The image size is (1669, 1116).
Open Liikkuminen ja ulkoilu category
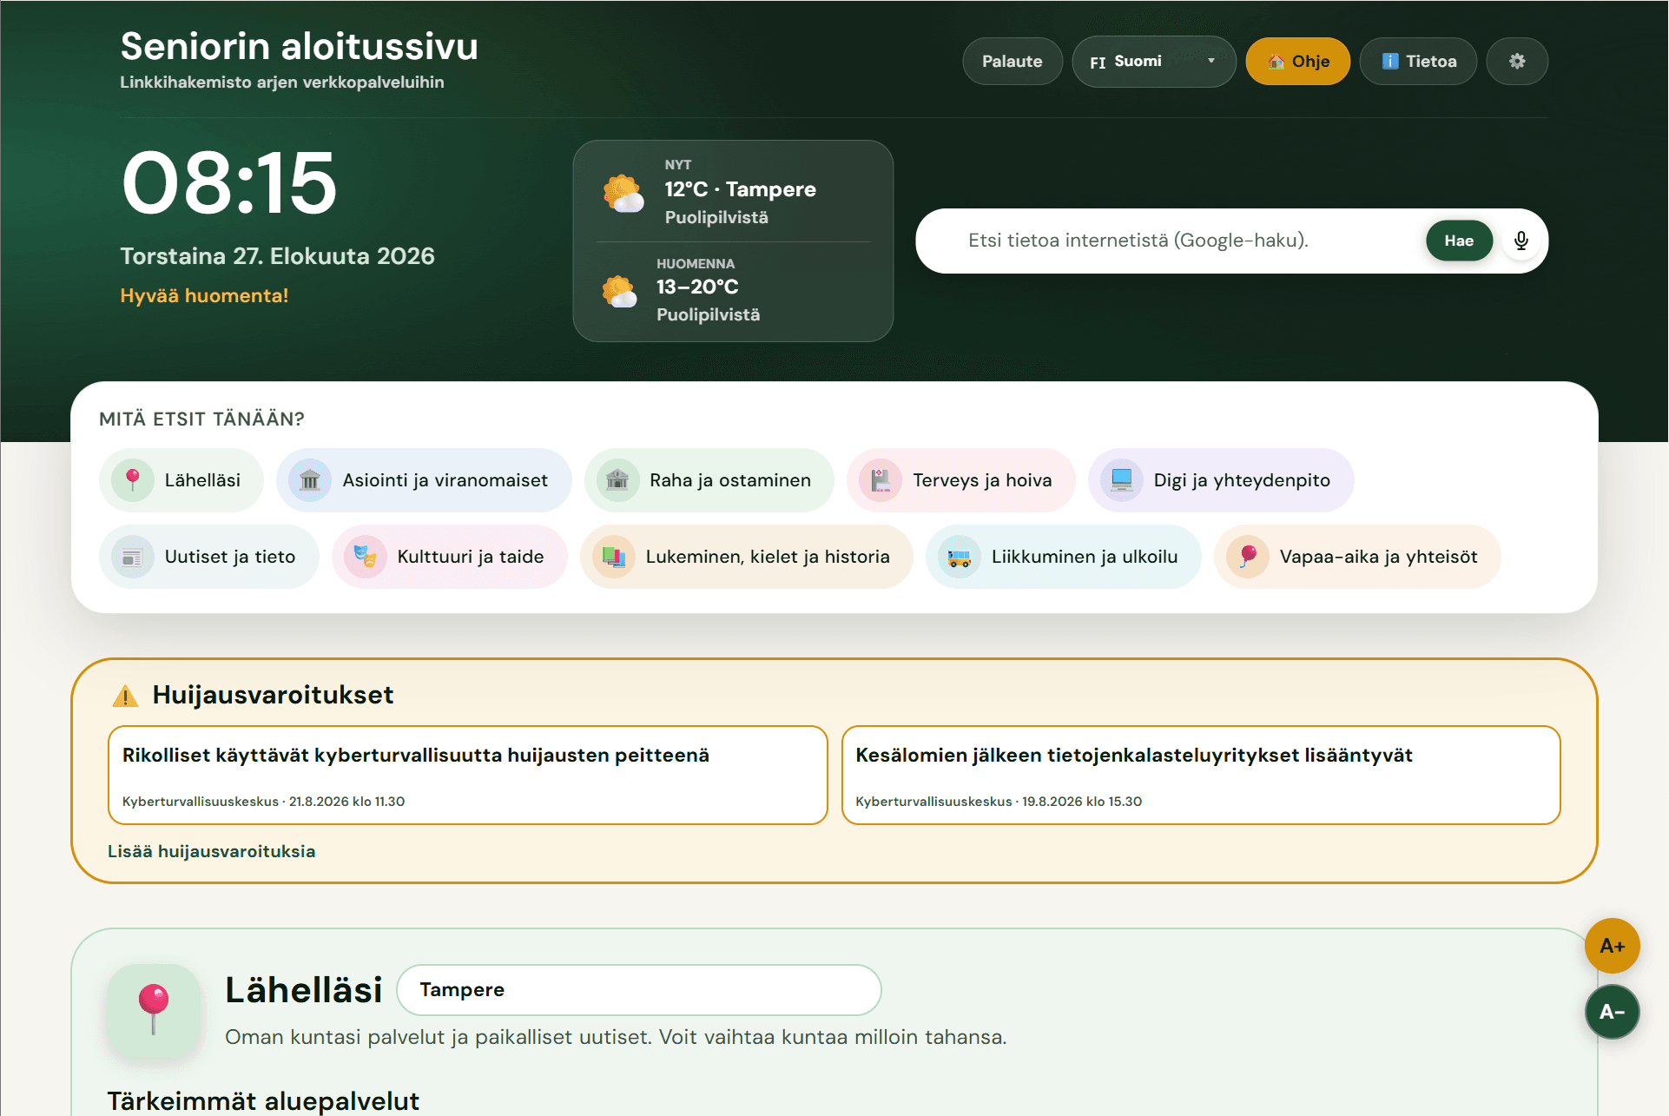point(1064,557)
